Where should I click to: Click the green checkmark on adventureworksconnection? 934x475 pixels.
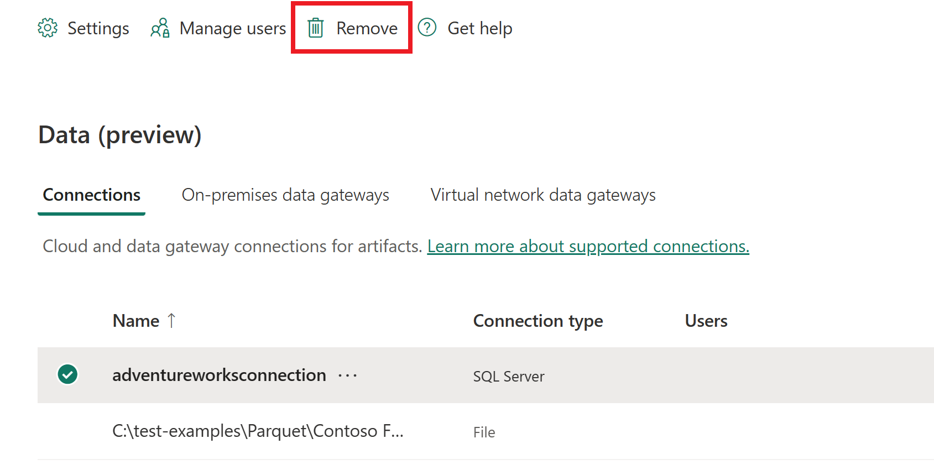(67, 375)
